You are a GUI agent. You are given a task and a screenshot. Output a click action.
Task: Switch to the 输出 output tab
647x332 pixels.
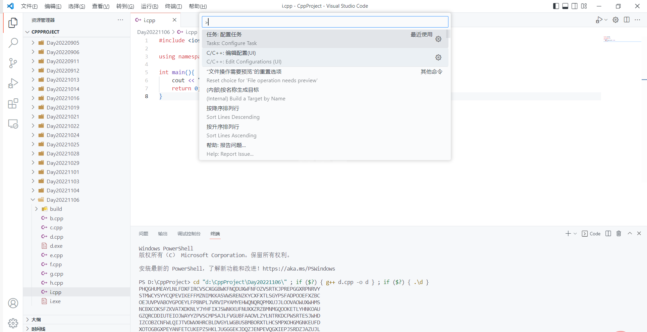pos(163,234)
